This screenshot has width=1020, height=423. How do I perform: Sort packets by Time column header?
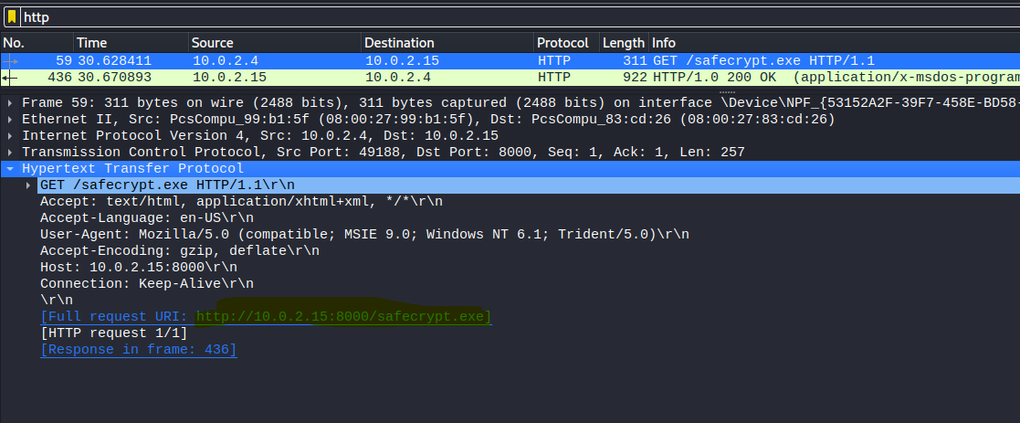click(x=131, y=43)
